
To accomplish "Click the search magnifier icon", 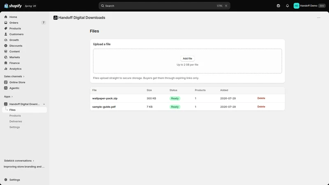I will coord(102,6).
